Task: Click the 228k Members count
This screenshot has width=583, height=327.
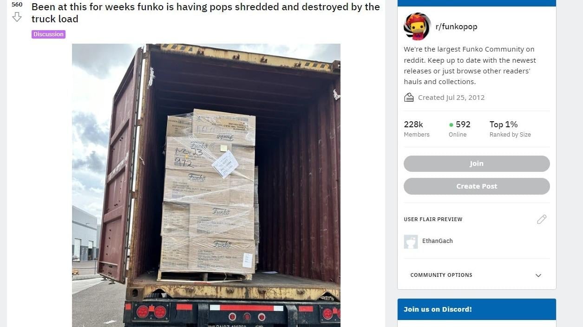Action: pyautogui.click(x=417, y=129)
